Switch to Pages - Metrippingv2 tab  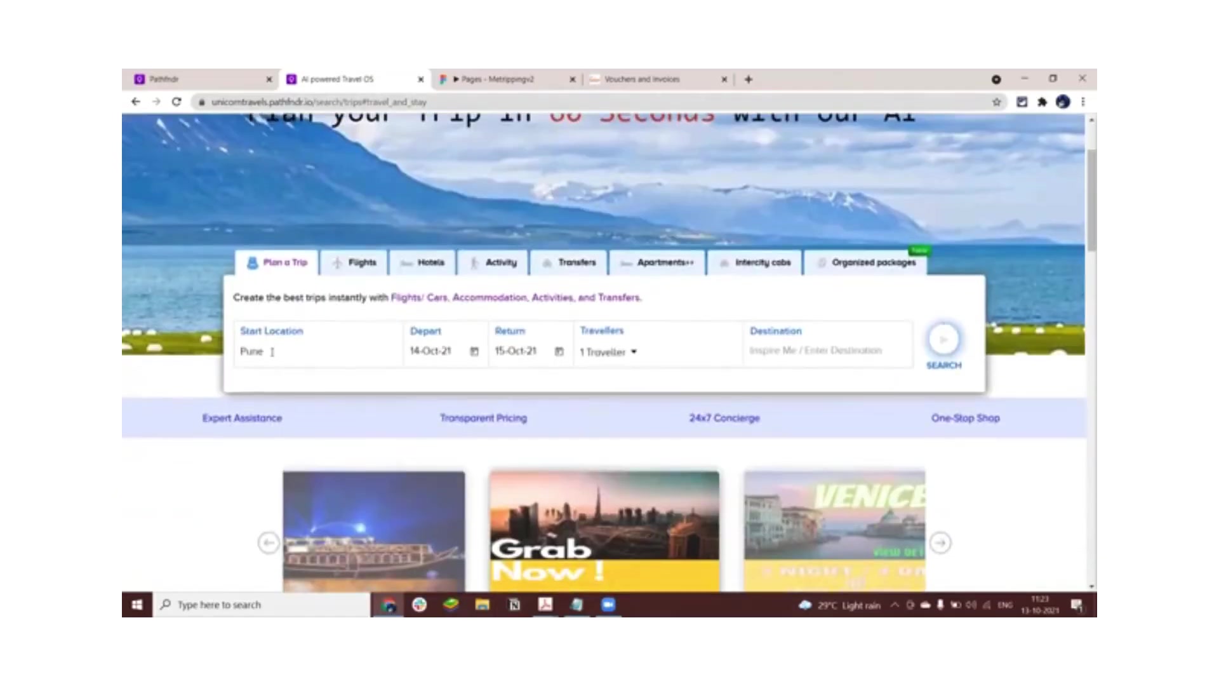tap(505, 79)
